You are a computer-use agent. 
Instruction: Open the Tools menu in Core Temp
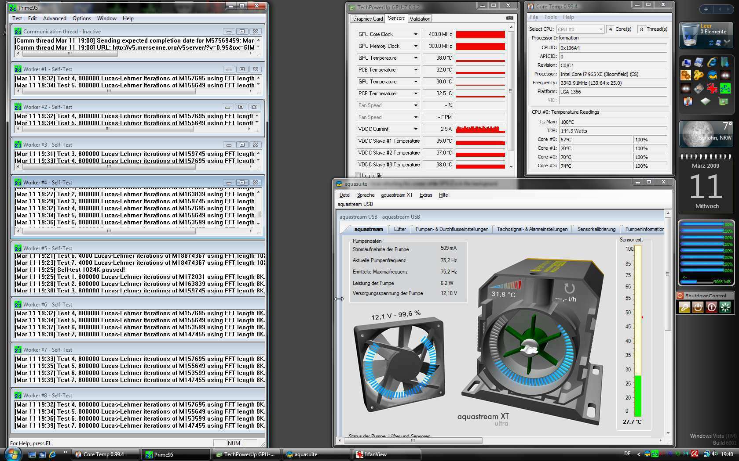click(x=550, y=17)
